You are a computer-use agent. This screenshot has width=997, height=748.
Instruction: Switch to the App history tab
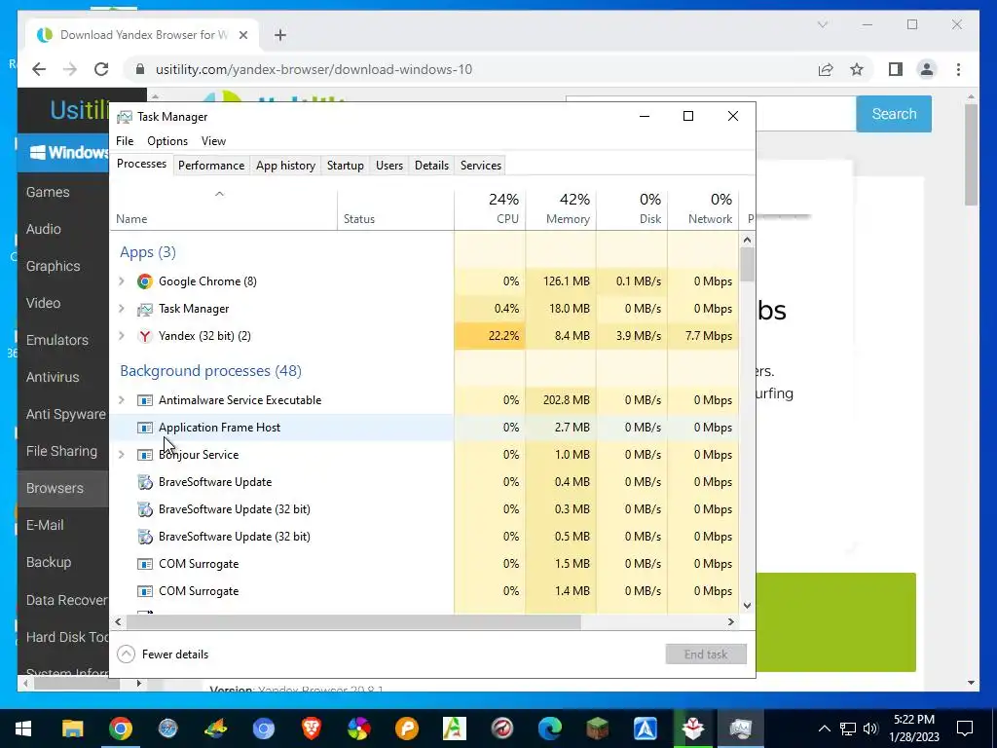285,166
